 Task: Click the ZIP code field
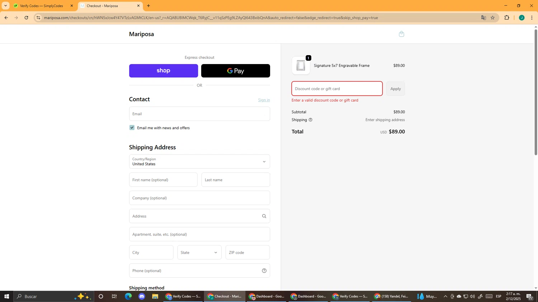click(247, 253)
